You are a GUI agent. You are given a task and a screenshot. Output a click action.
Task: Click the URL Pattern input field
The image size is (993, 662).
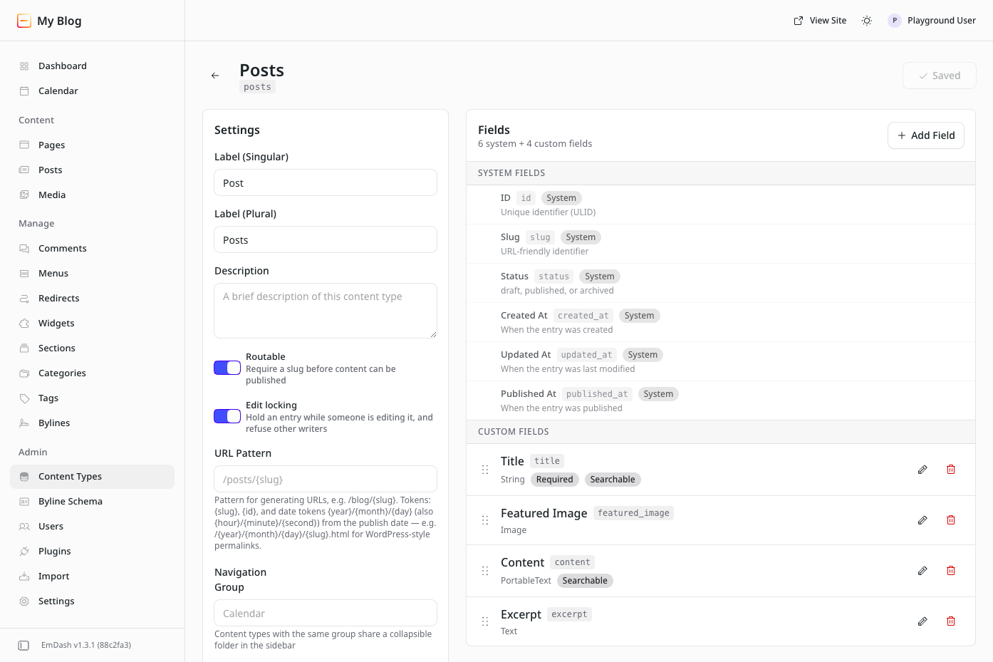click(x=326, y=479)
